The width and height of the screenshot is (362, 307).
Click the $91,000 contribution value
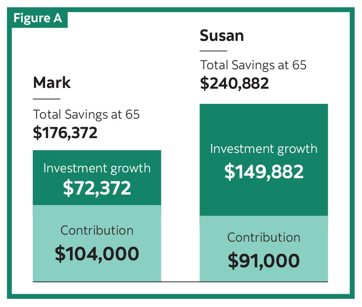click(x=264, y=261)
